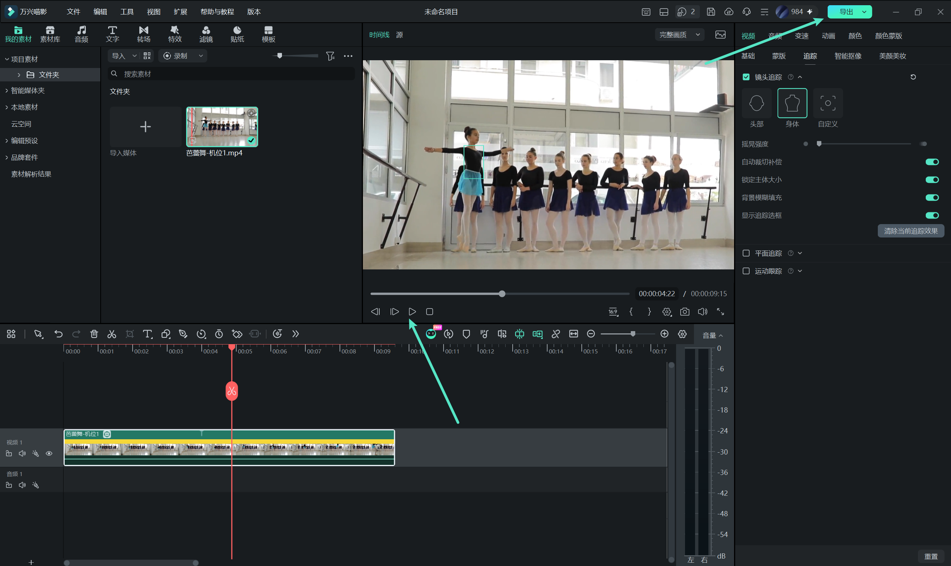Enable the 平面追踪 checkbox
Viewport: 951px width, 566px height.
tap(746, 253)
